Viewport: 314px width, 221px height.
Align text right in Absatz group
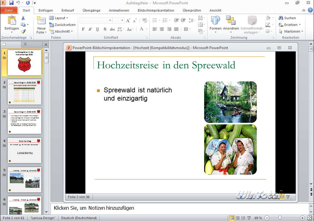(169, 29)
